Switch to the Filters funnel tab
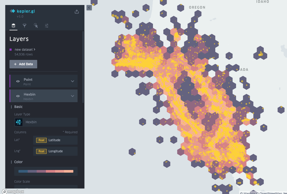Viewport: 287px width, 194px height. click(25, 26)
